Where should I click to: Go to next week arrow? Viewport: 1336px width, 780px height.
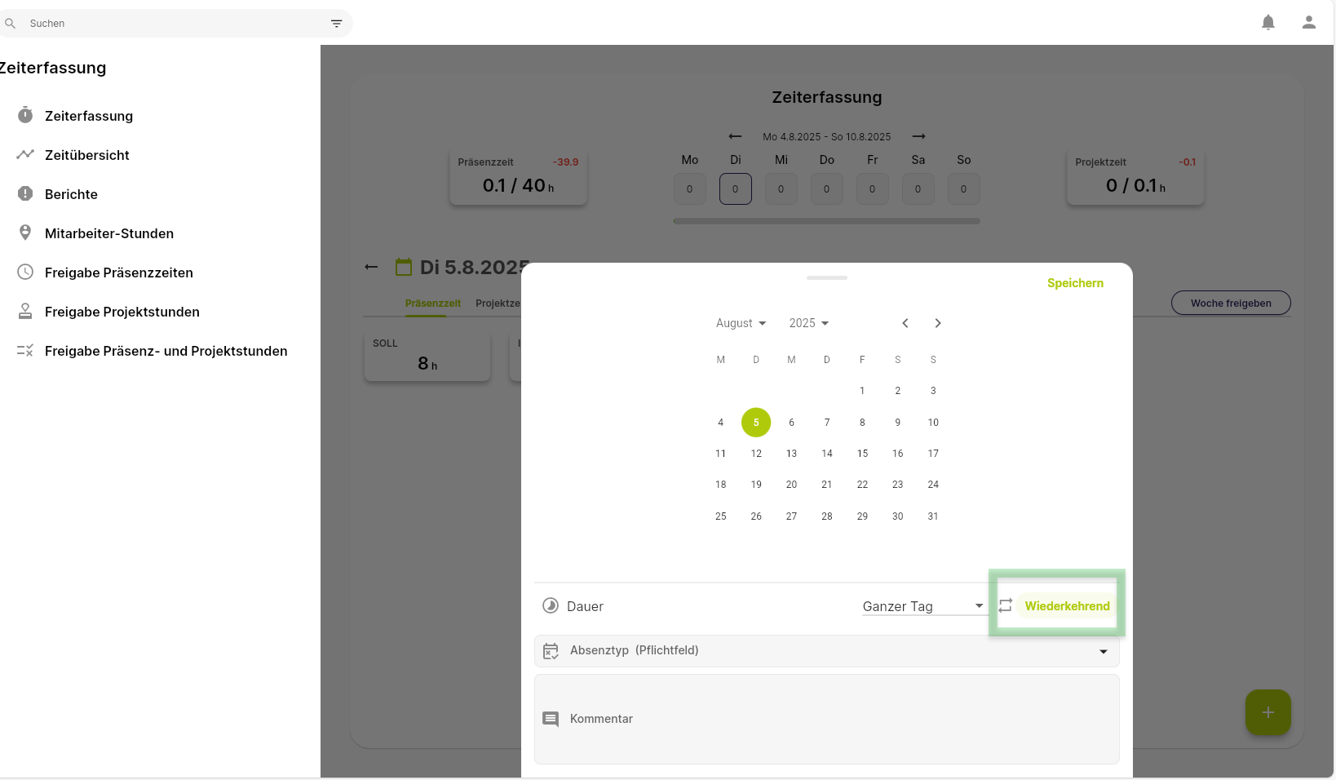click(x=919, y=136)
